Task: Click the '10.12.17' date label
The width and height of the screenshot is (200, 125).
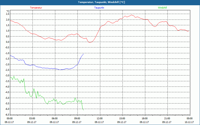Action: pos(189,122)
